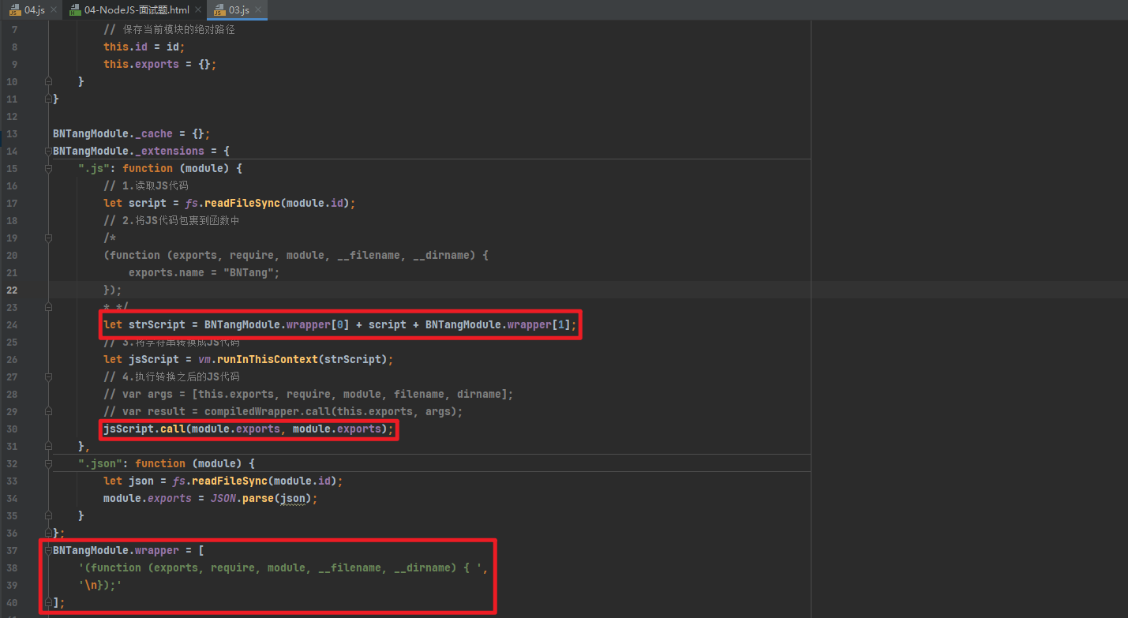
Task: Click the string '\n});' on line 39
Action: (x=100, y=585)
